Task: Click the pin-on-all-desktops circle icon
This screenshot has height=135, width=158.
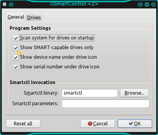Action: pyautogui.click(x=11, y=5)
